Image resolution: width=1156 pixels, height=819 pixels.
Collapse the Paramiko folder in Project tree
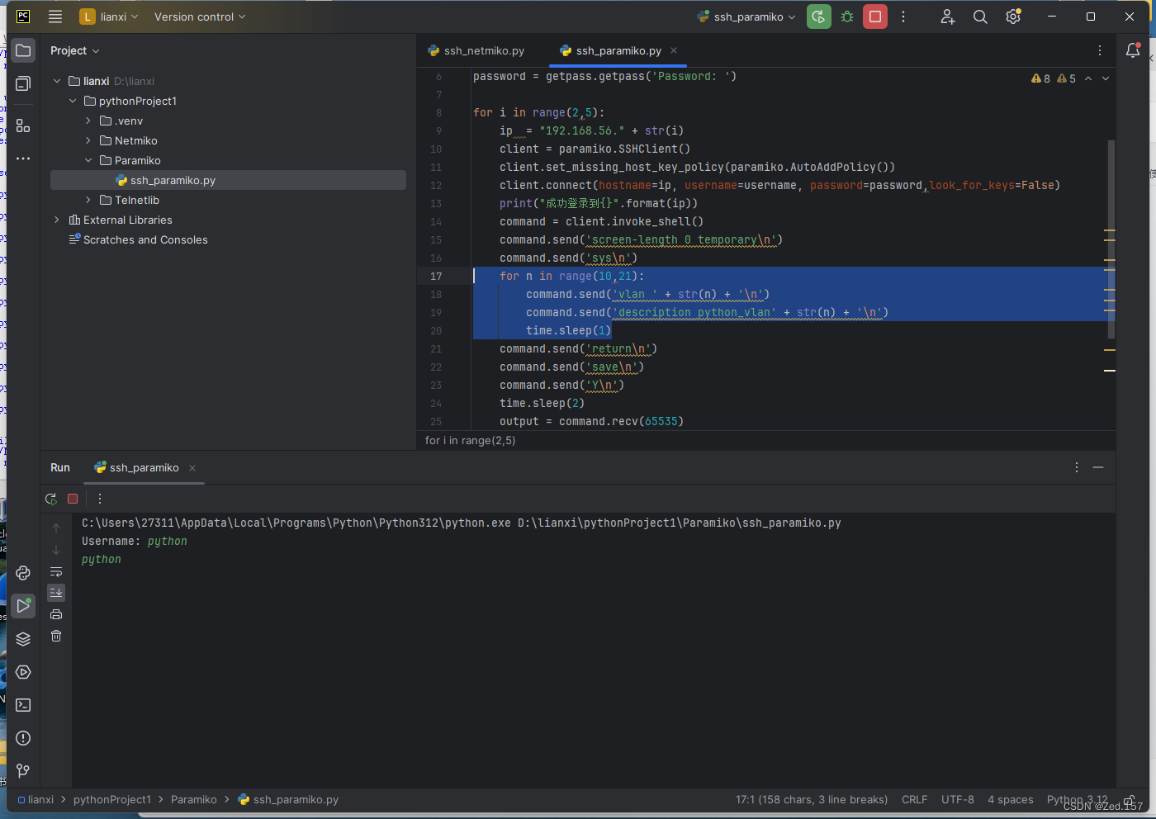(x=88, y=160)
